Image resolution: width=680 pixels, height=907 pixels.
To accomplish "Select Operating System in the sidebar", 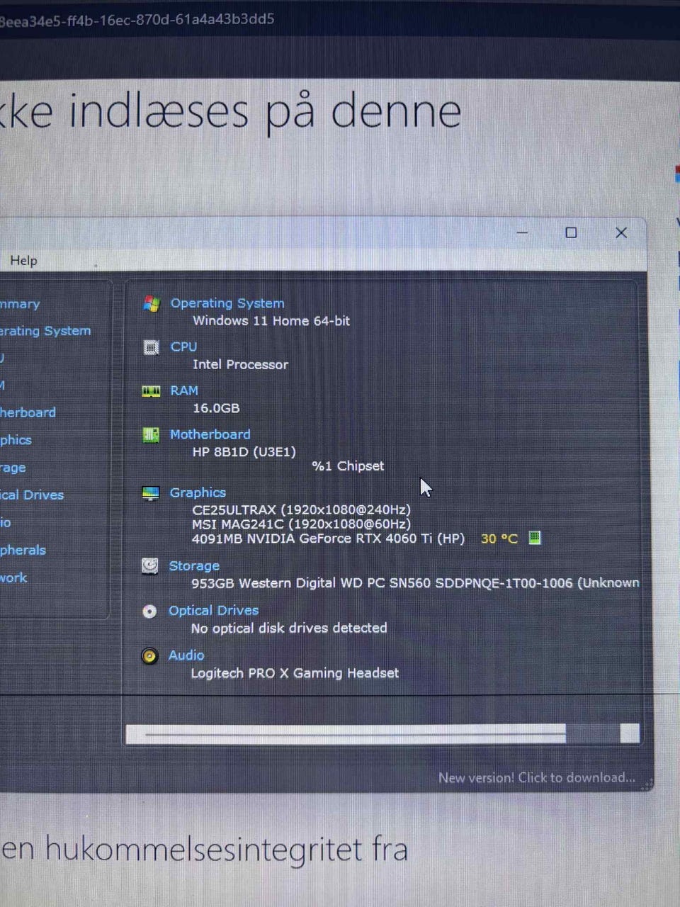I will [45, 331].
